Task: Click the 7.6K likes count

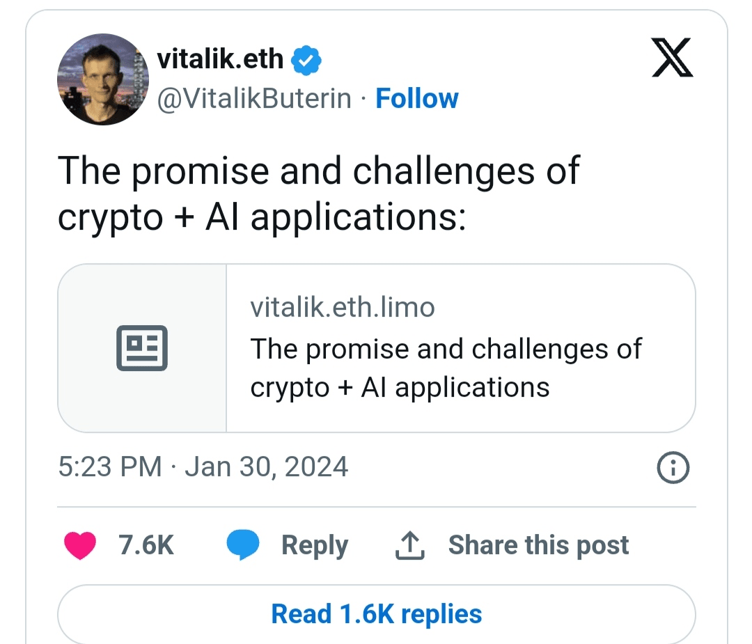Action: 146,545
